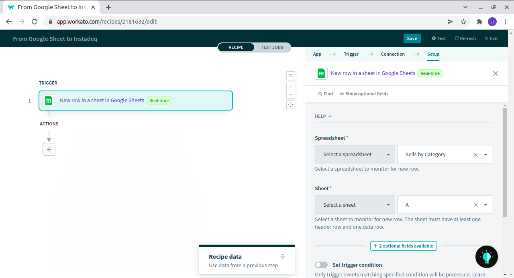Close the From Google Sheet browser tab
514x278 pixels.
pos(94,7)
